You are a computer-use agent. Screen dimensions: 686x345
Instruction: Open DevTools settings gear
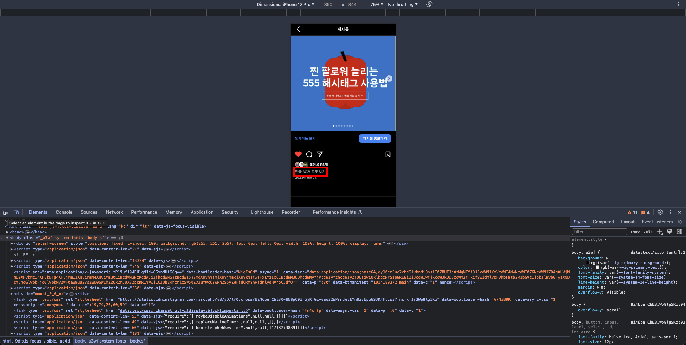point(660,212)
